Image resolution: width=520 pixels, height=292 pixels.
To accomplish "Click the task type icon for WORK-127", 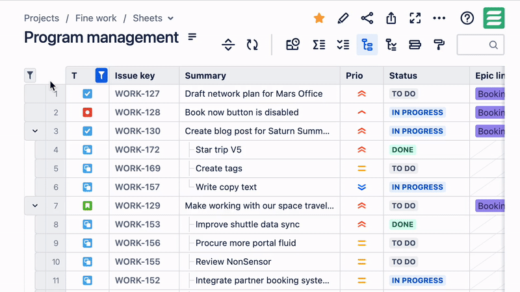I will click(x=88, y=93).
